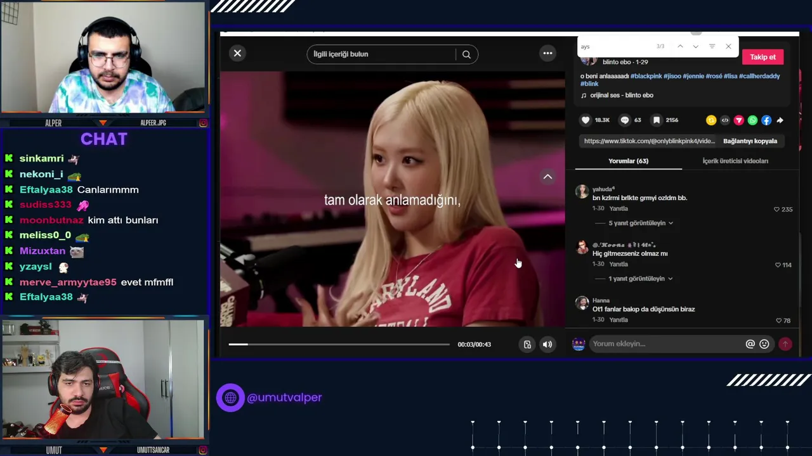Mute the video with speaker icon

pos(547,345)
